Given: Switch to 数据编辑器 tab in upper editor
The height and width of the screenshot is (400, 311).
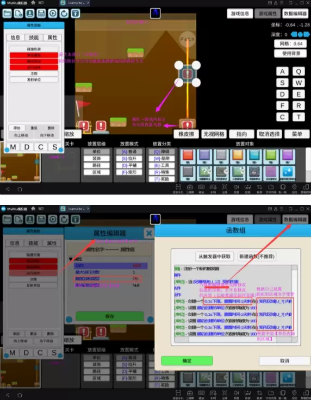Looking at the screenshot, I should point(295,14).
